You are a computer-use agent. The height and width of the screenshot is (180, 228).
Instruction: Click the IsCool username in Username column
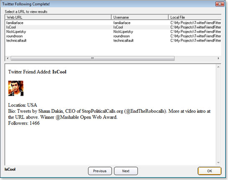click(118, 27)
